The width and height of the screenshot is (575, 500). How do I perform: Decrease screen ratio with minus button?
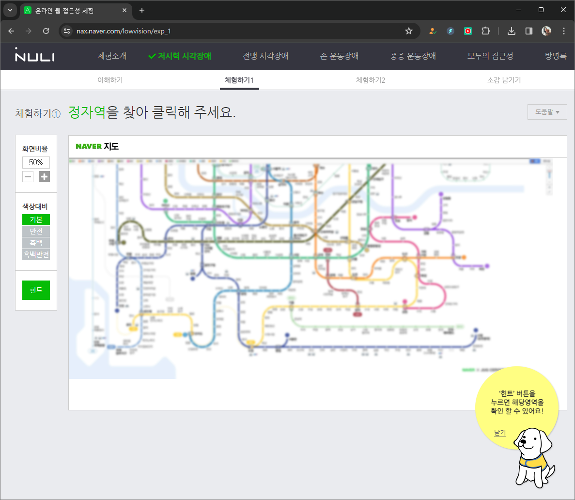28,176
